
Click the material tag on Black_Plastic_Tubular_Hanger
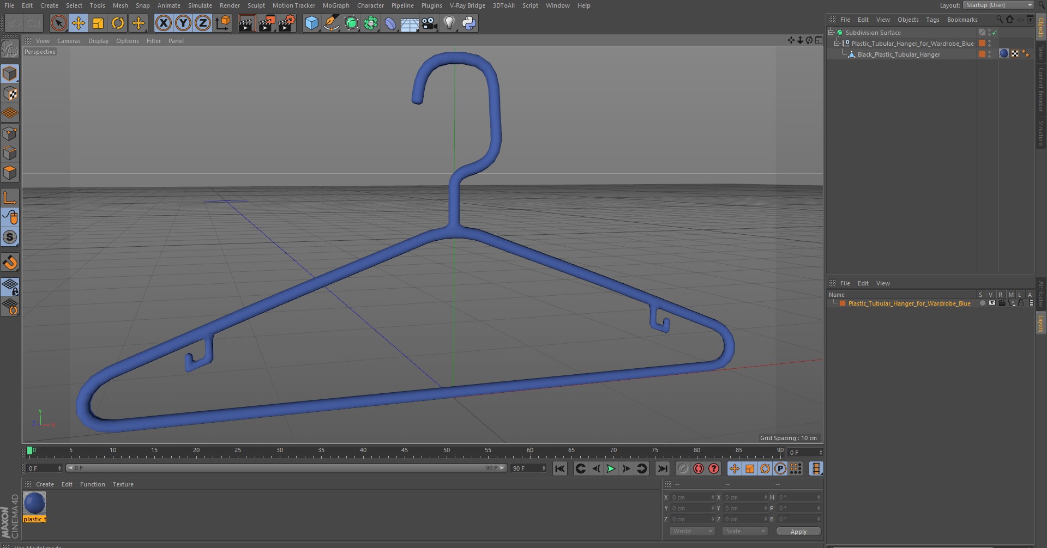(x=1004, y=53)
